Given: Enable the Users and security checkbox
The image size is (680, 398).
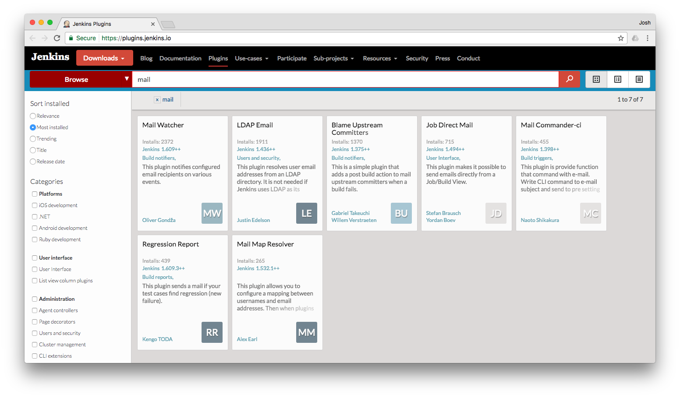Looking at the screenshot, I should [35, 333].
